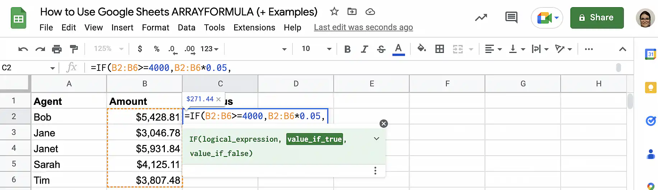Move document using the folder icon

click(x=352, y=11)
